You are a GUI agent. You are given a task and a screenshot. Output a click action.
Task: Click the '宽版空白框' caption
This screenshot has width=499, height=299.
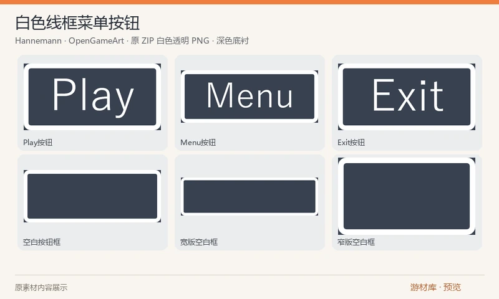tap(199, 242)
